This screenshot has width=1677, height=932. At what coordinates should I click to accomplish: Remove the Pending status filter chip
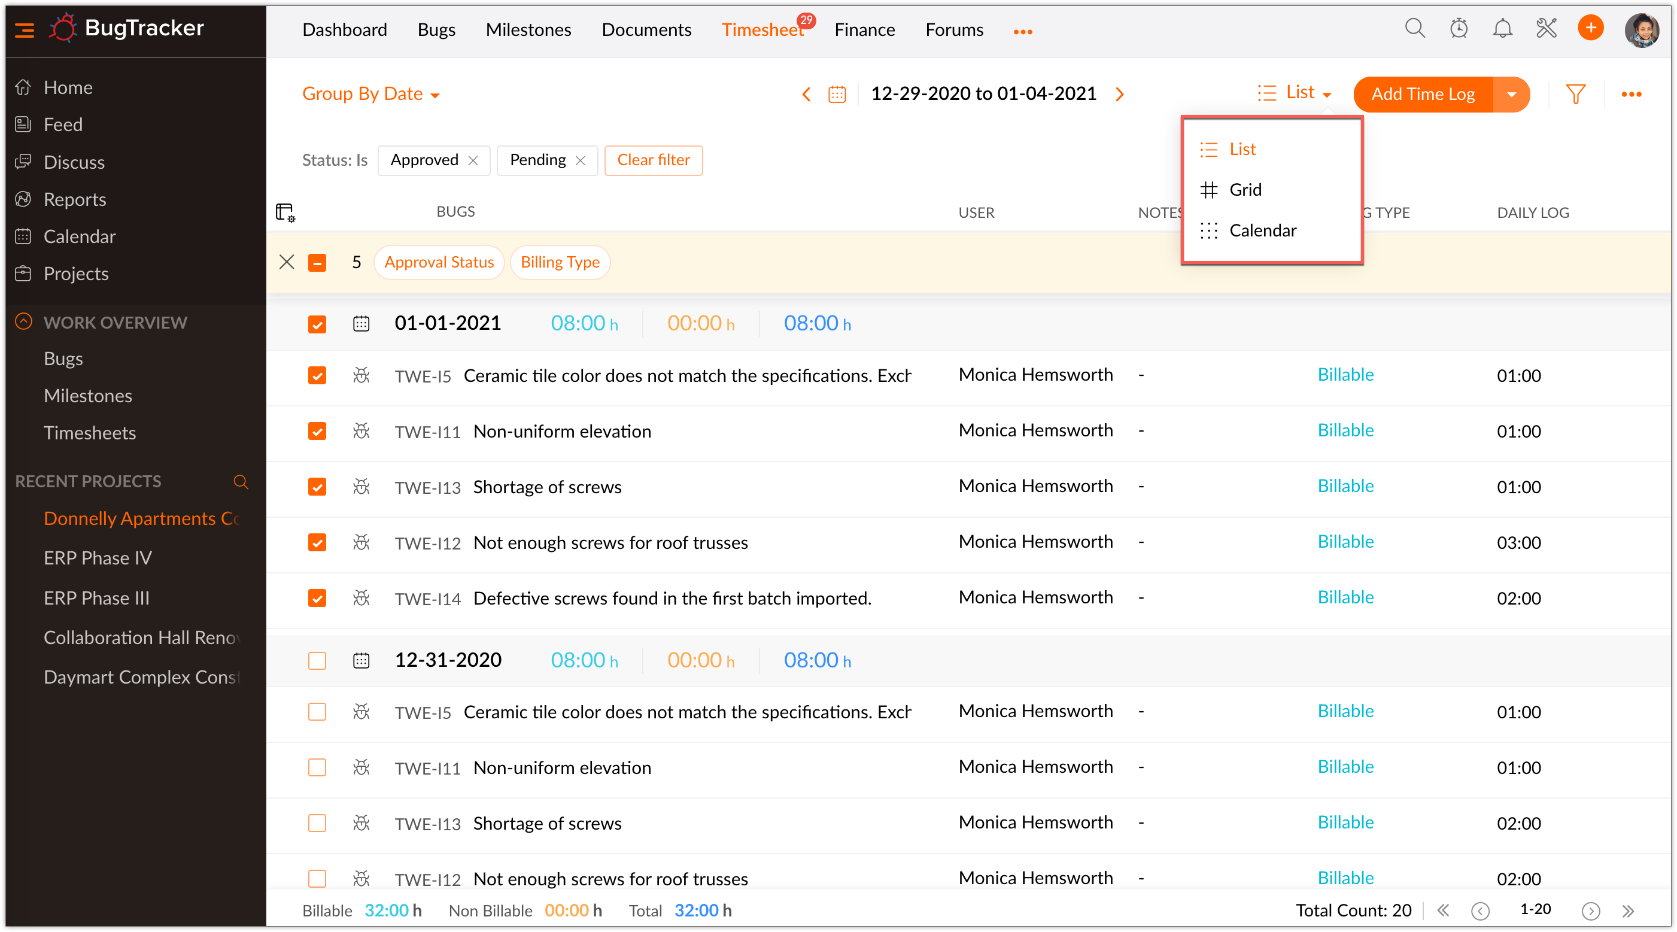click(581, 161)
